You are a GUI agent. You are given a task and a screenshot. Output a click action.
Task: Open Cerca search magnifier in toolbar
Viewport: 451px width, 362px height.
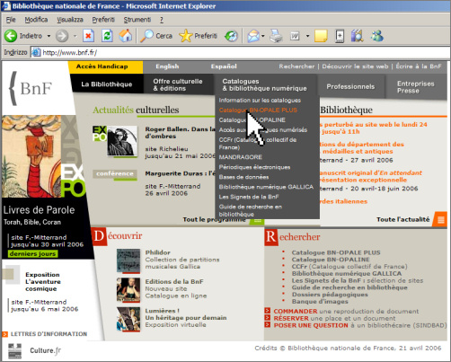[x=146, y=36]
